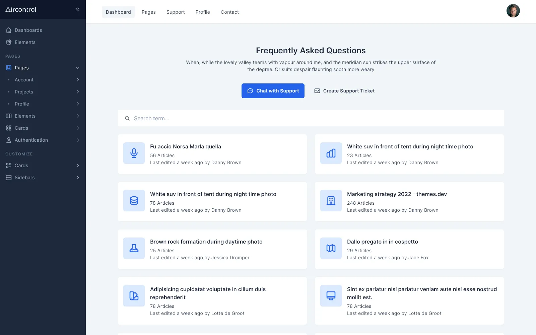536x335 pixels.
Task: Expand the sidebar Profile submenu chevron
Action: click(x=78, y=104)
